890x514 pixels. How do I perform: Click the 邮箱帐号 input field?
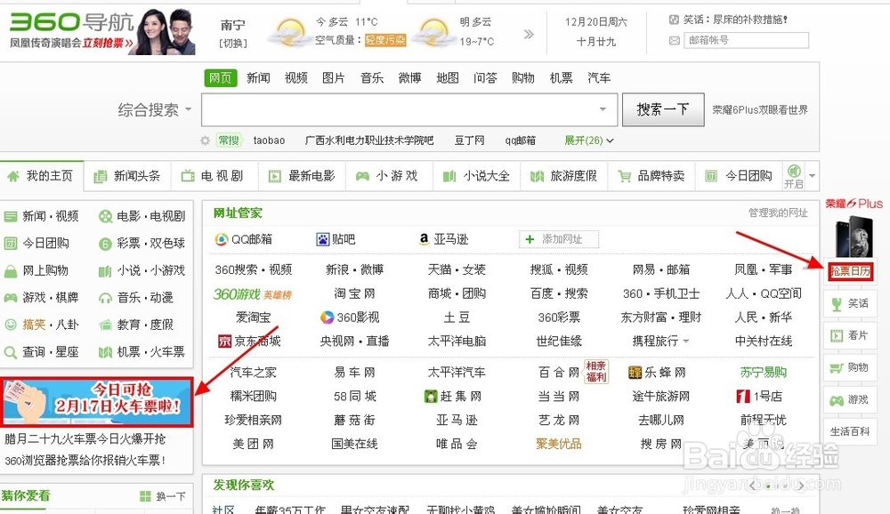coord(746,40)
